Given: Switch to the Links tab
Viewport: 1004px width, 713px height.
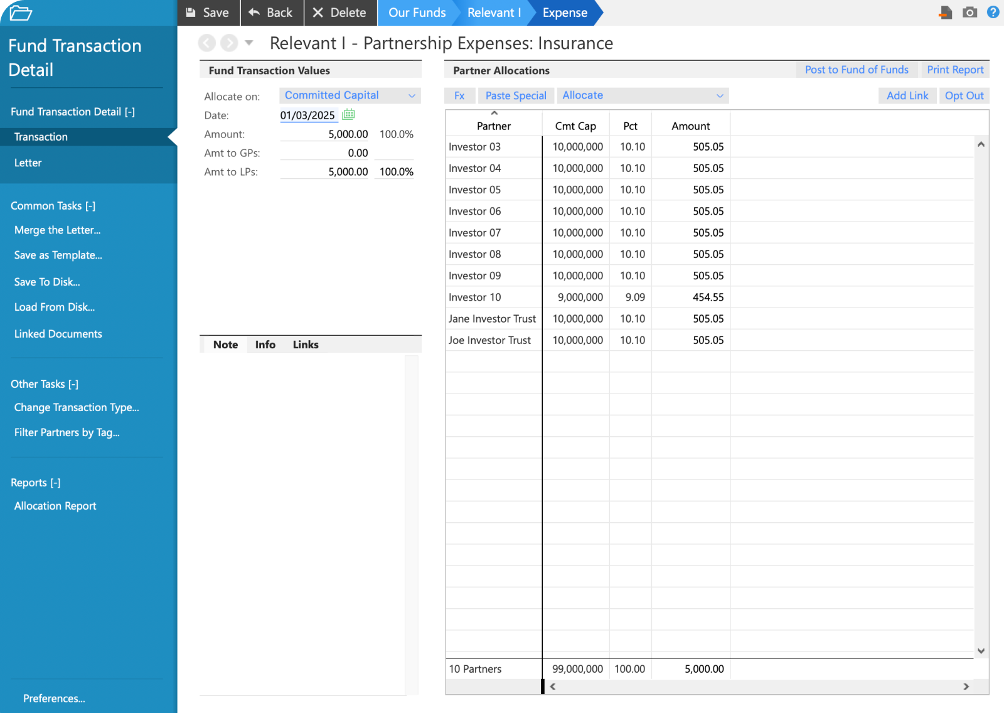Looking at the screenshot, I should click(306, 345).
